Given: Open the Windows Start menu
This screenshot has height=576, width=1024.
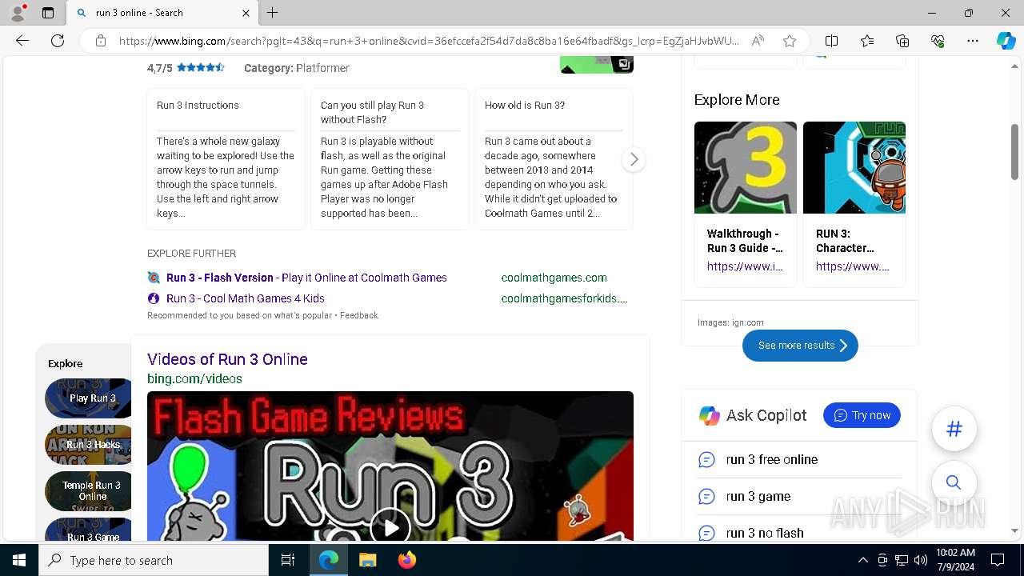Looking at the screenshot, I should point(19,560).
